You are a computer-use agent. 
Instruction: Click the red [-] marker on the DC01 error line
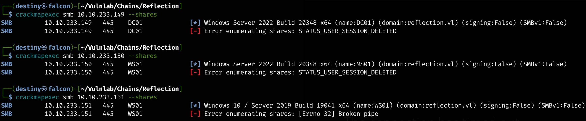pos(195,31)
